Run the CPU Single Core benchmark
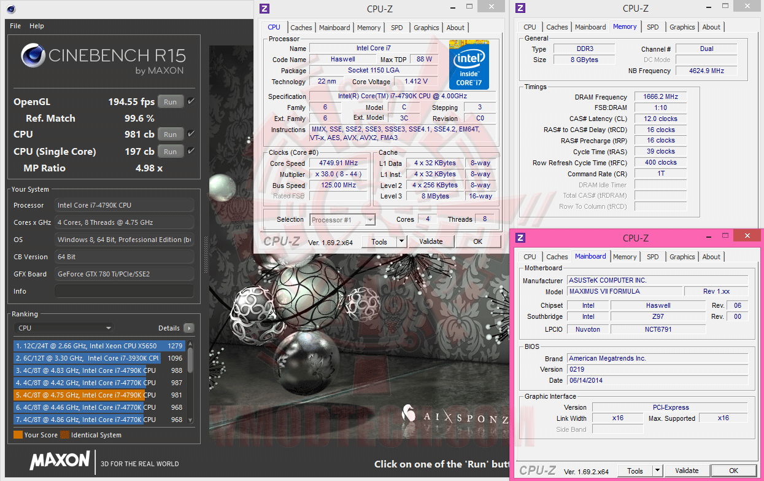 pyautogui.click(x=171, y=152)
